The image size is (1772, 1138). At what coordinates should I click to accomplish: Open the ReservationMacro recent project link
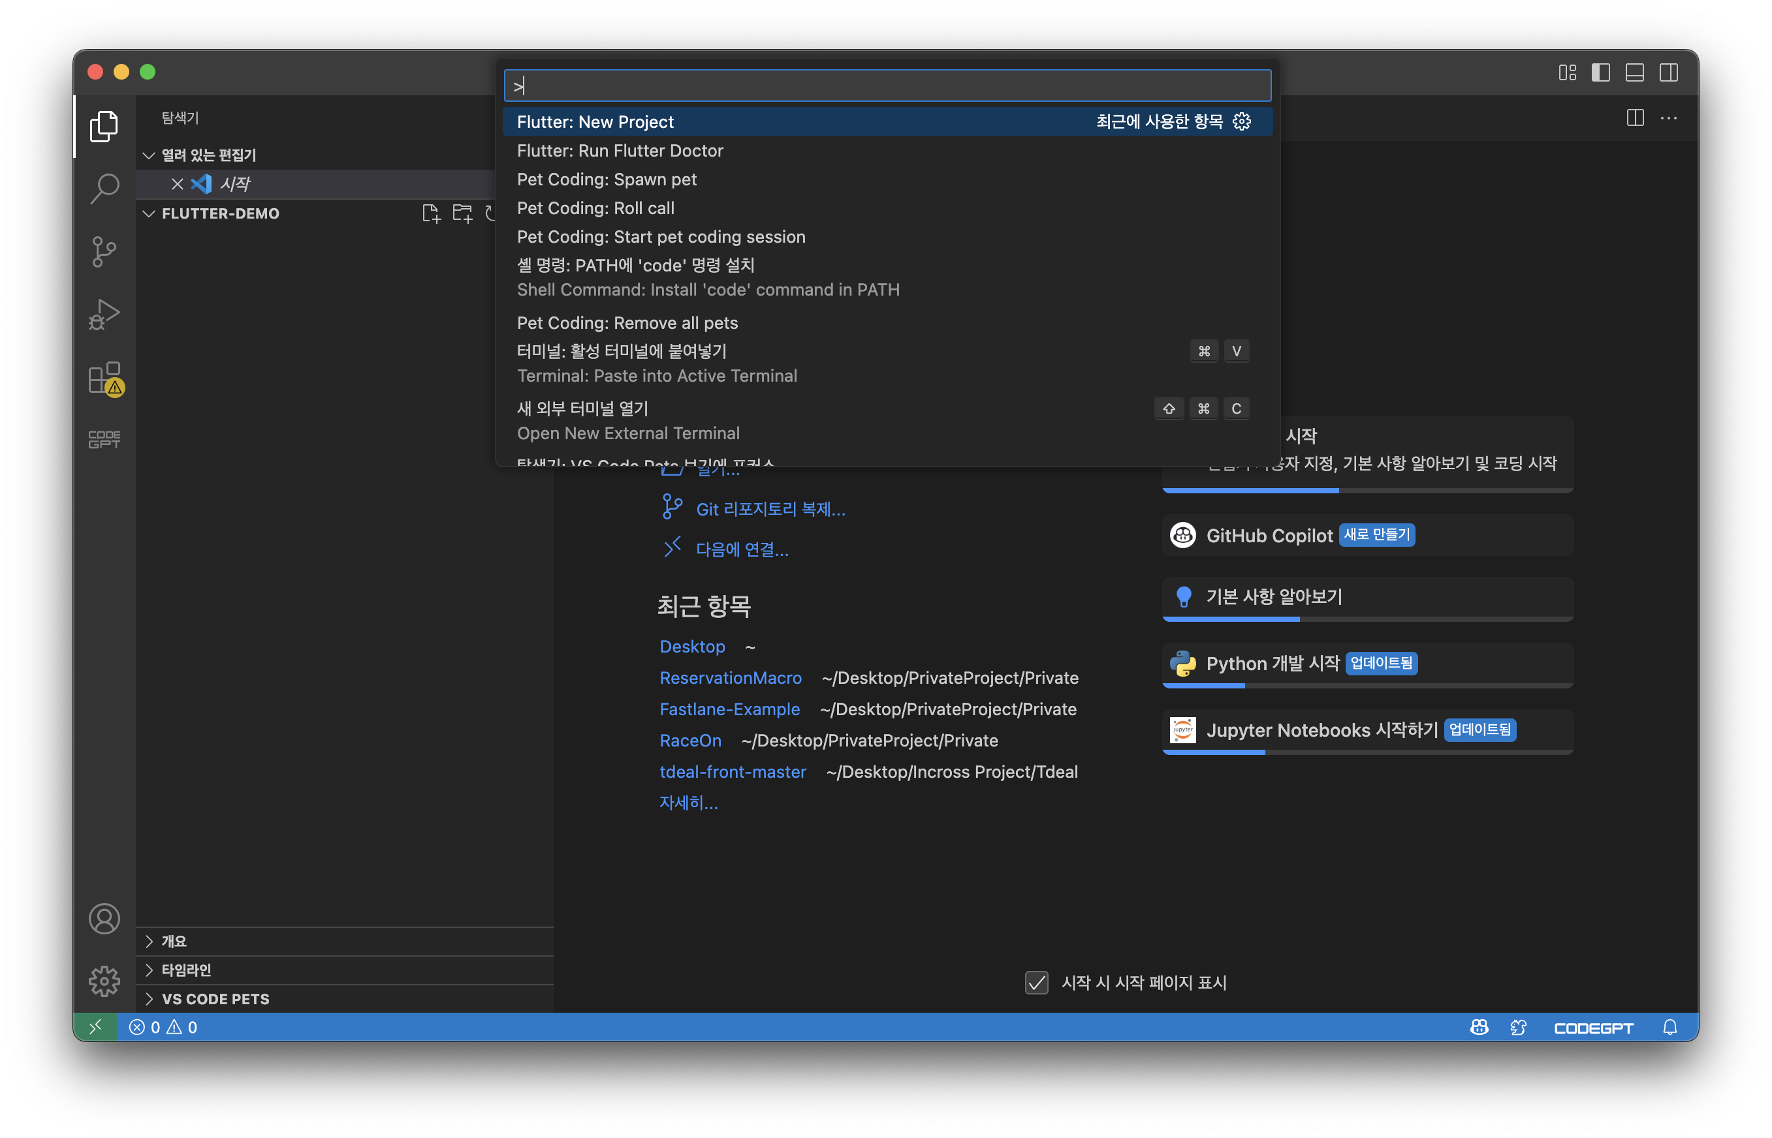point(730,677)
